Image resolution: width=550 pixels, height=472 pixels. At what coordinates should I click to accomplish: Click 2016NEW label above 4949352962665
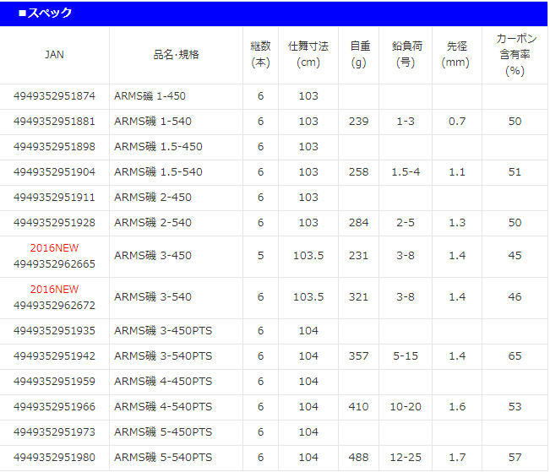(x=54, y=248)
